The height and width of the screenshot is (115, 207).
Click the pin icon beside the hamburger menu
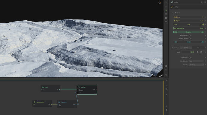[x=202, y=2]
